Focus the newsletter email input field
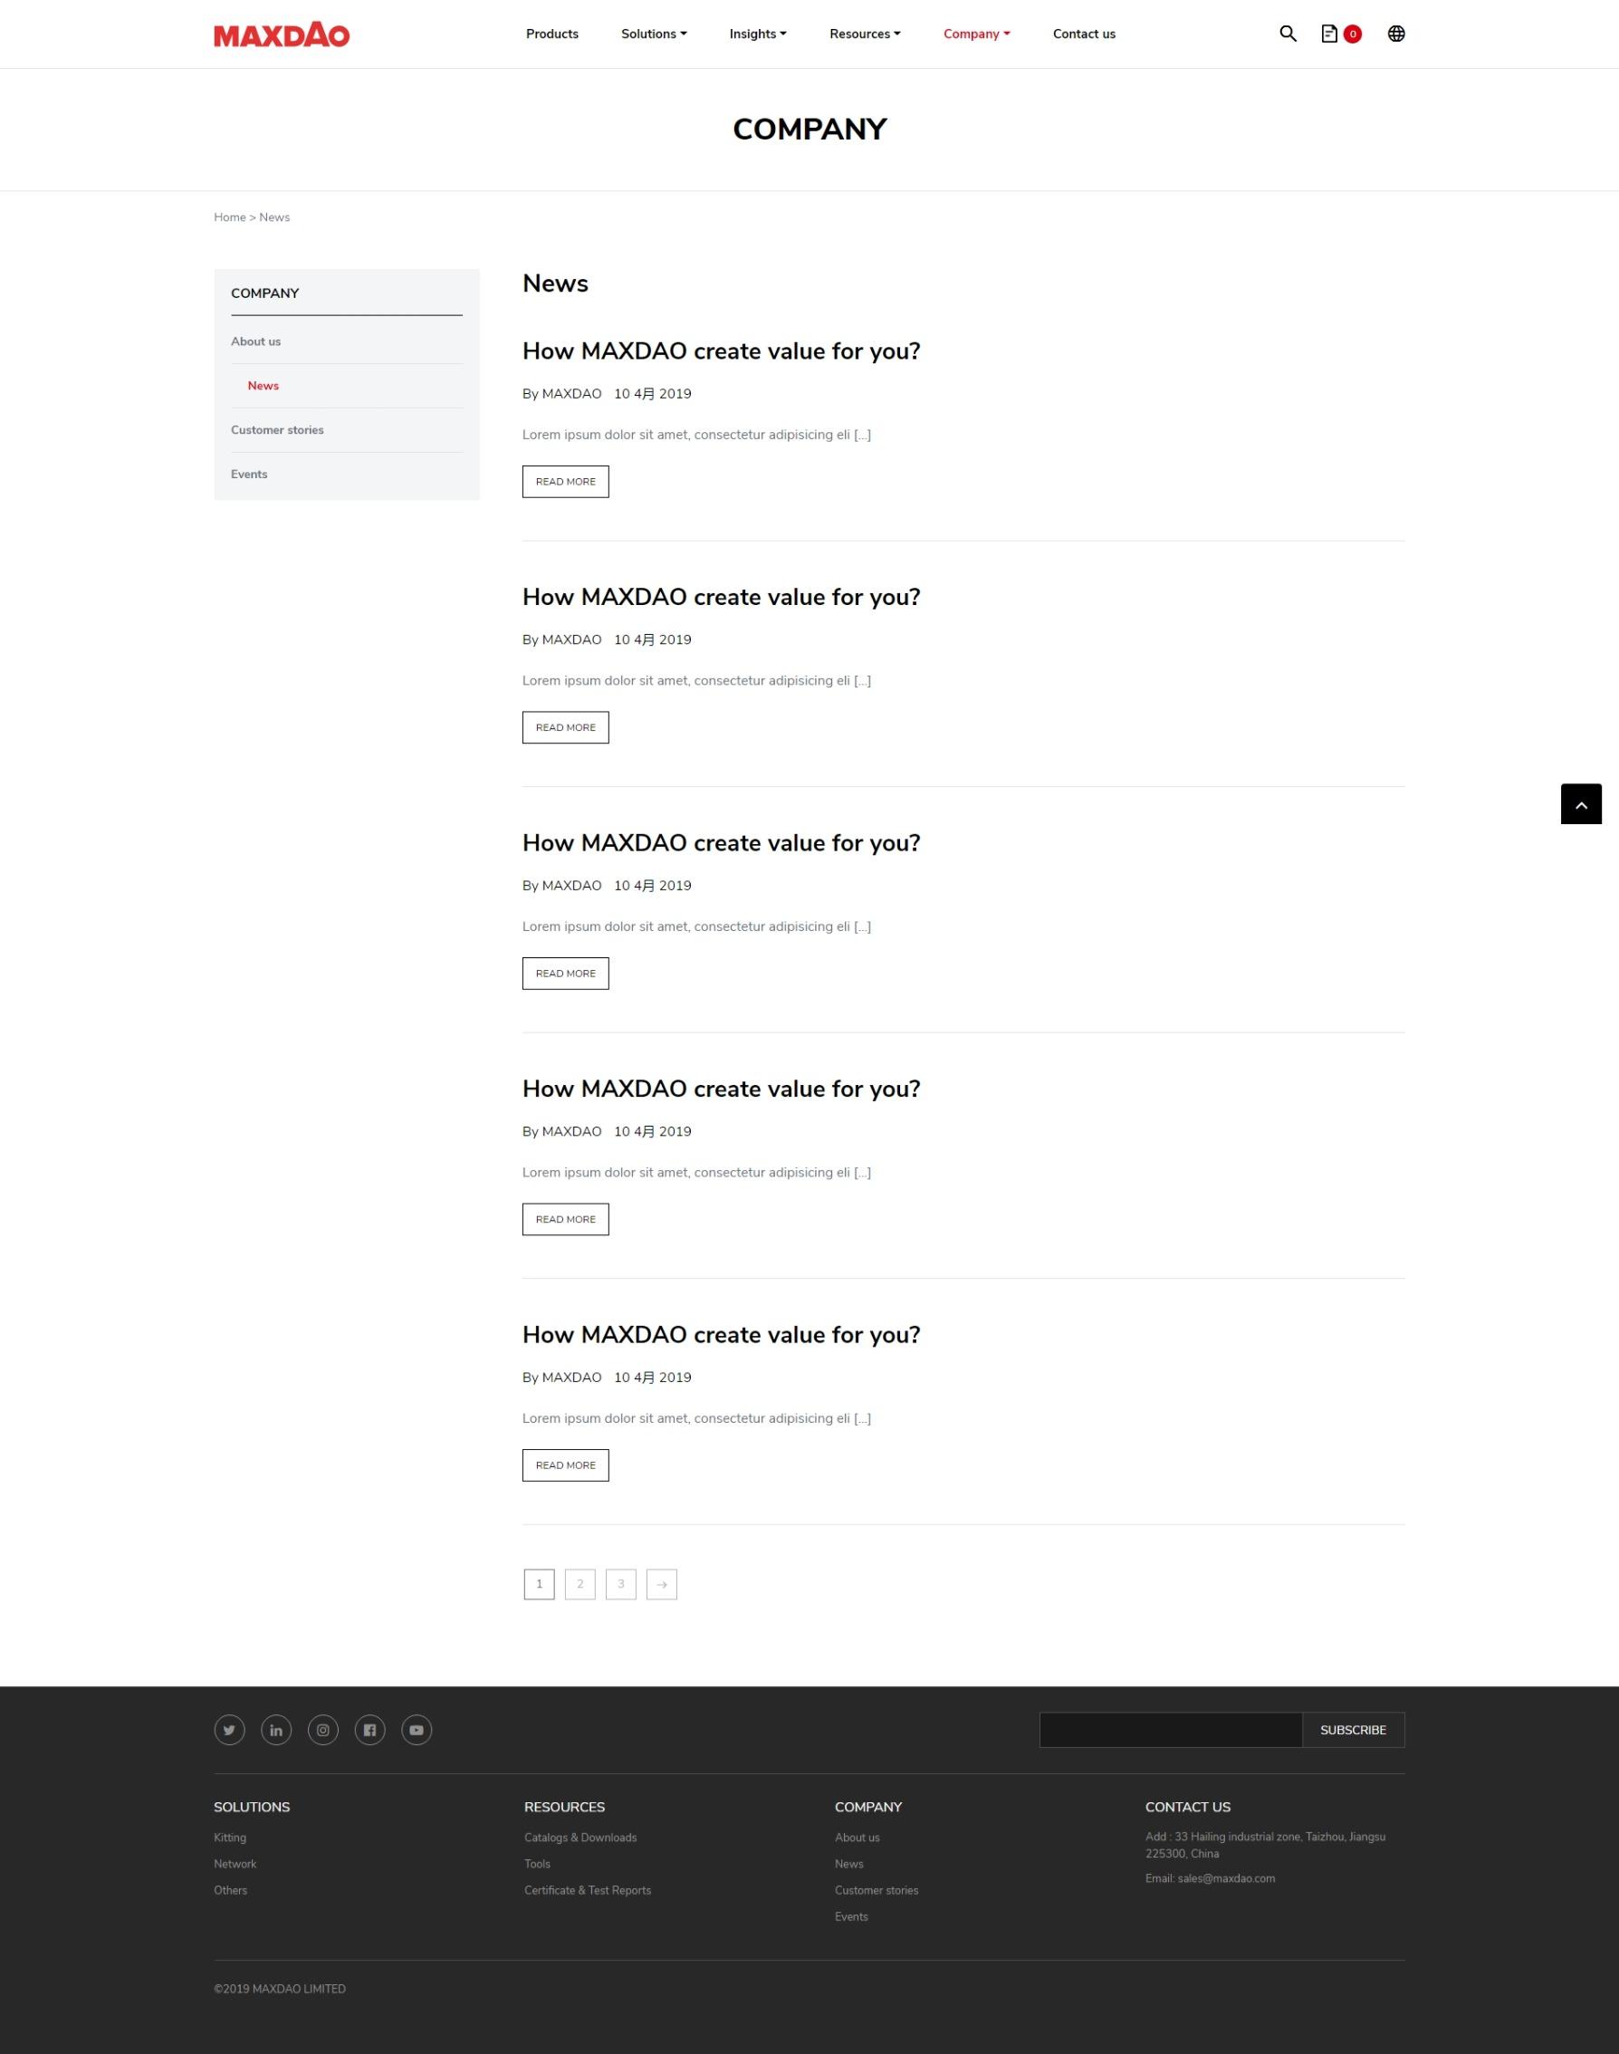Image resolution: width=1619 pixels, height=2054 pixels. [1171, 1730]
